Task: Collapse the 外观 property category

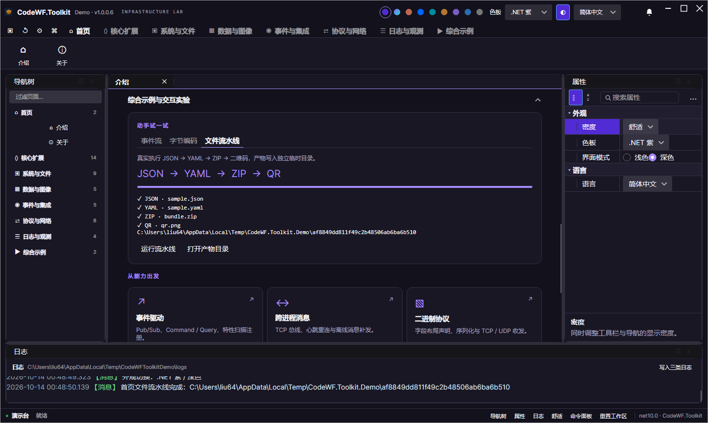Action: [x=569, y=113]
